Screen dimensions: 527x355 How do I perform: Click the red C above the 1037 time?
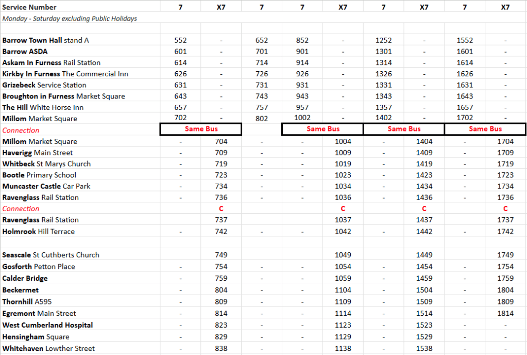tap(343, 209)
